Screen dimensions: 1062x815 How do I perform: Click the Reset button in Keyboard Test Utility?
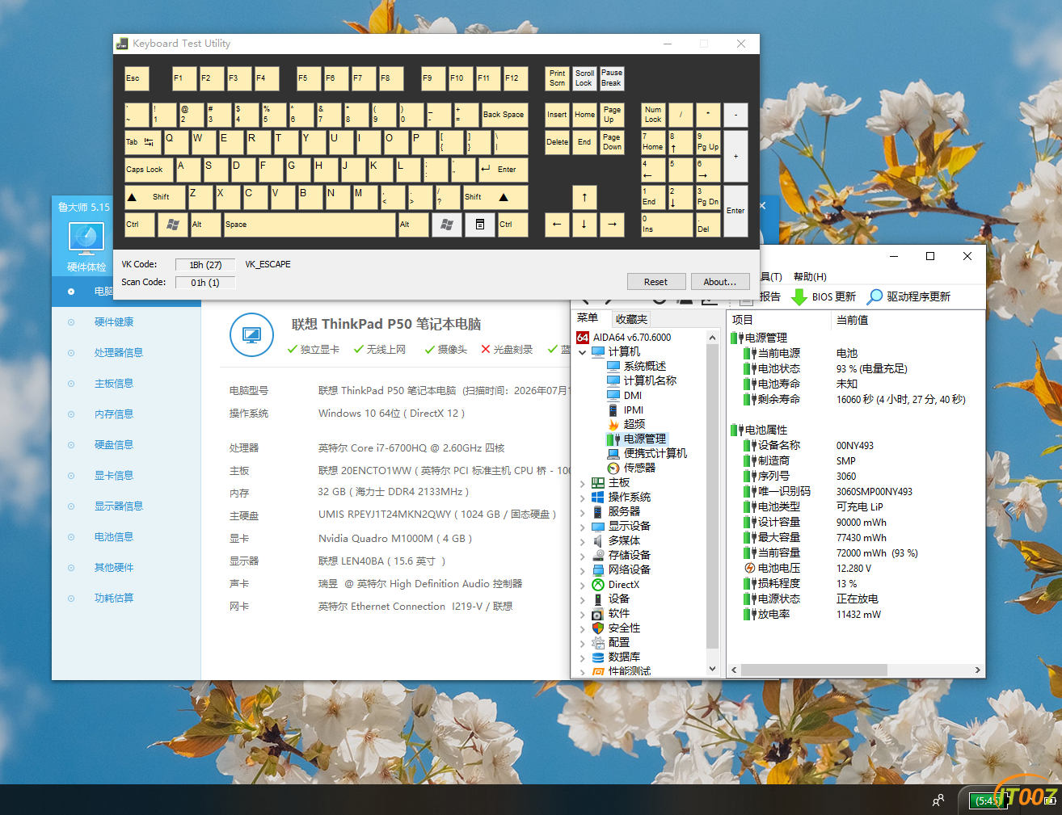(656, 282)
